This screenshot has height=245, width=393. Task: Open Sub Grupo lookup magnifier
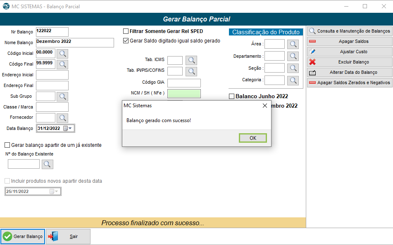click(x=62, y=97)
